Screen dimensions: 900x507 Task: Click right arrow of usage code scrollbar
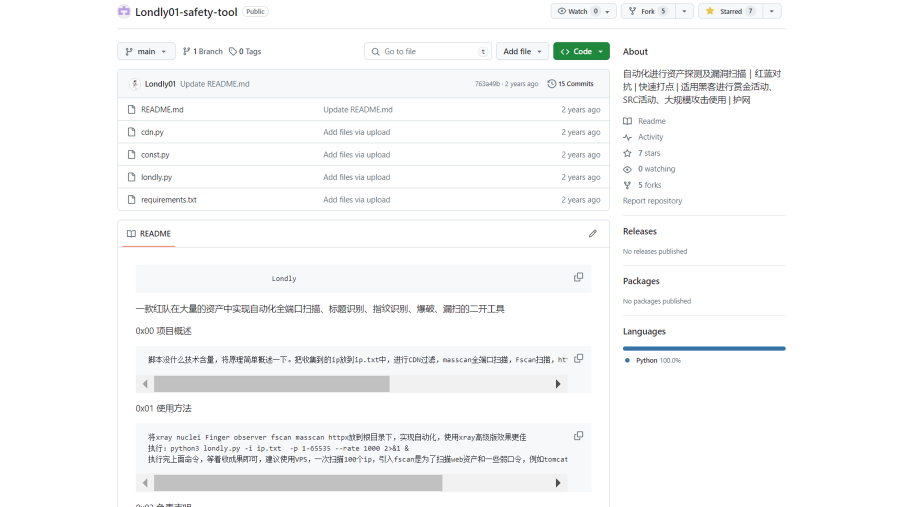coord(558,483)
